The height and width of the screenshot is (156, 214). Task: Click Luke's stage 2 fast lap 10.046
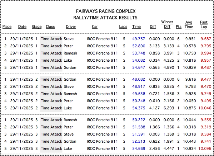point(205,108)
